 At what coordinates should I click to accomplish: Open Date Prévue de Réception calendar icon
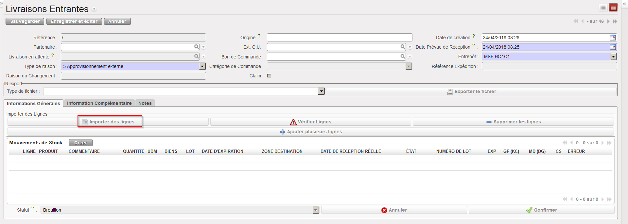[x=613, y=47]
